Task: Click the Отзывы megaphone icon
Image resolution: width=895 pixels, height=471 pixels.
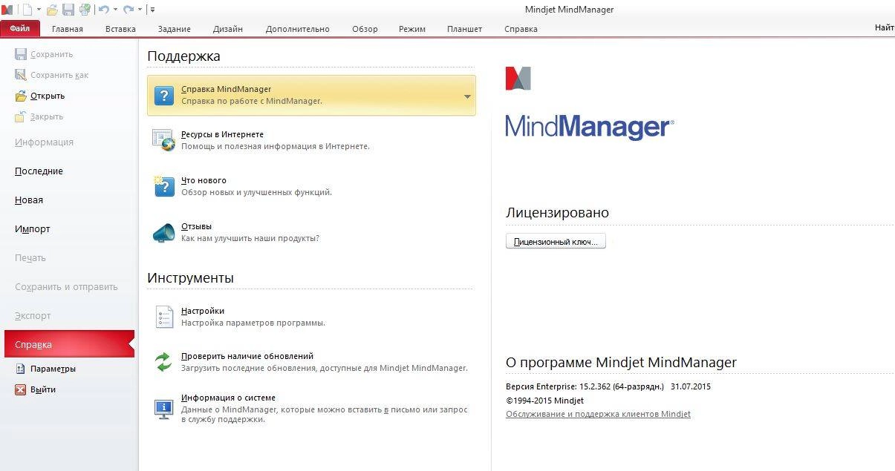Action: [x=163, y=232]
